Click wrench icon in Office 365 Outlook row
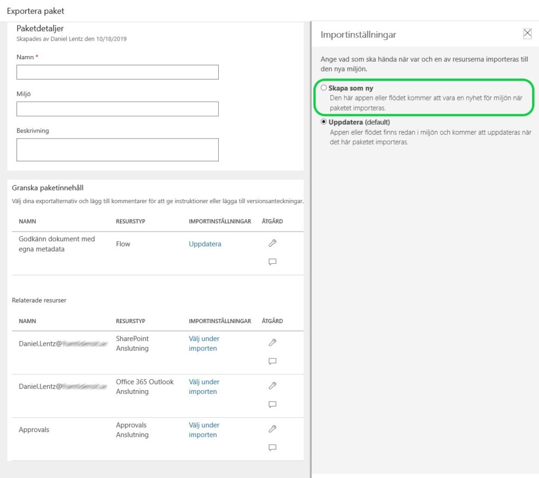 coord(272,386)
